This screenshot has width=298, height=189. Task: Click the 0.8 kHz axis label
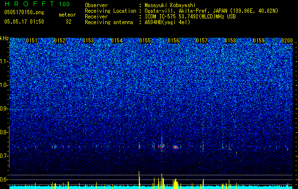pyautogui.click(x=4, y=132)
